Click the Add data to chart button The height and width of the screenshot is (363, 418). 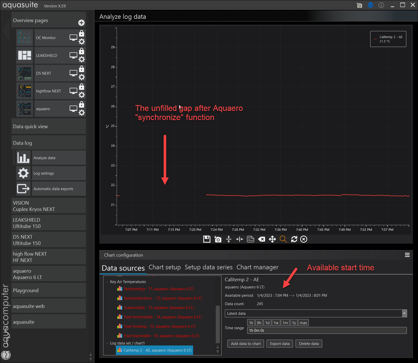(x=245, y=344)
